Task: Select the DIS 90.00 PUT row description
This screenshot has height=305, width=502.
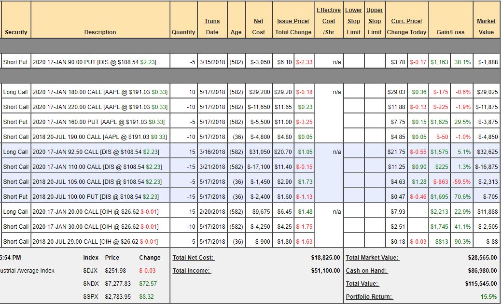Action: pyautogui.click(x=100, y=62)
